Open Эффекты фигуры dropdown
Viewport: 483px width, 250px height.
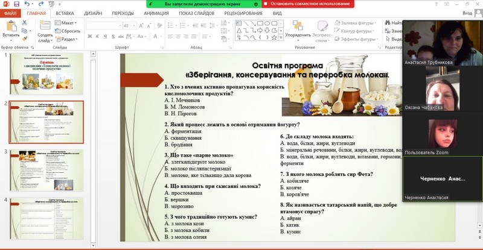pos(356,39)
